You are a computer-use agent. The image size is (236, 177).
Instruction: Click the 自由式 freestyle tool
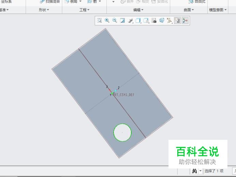pyautogui.click(x=197, y=1)
